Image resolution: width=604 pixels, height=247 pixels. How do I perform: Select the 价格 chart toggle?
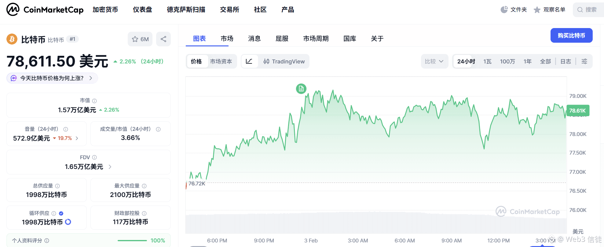[x=196, y=61]
